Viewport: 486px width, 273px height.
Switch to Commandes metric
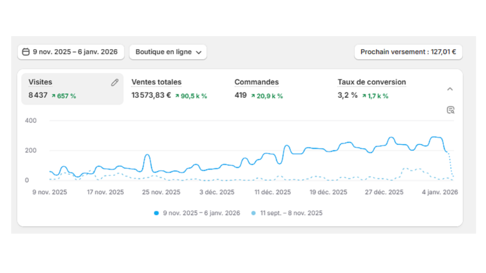tap(256, 82)
